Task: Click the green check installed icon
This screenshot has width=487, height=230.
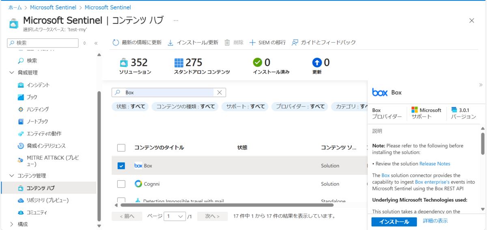Action: point(258,62)
